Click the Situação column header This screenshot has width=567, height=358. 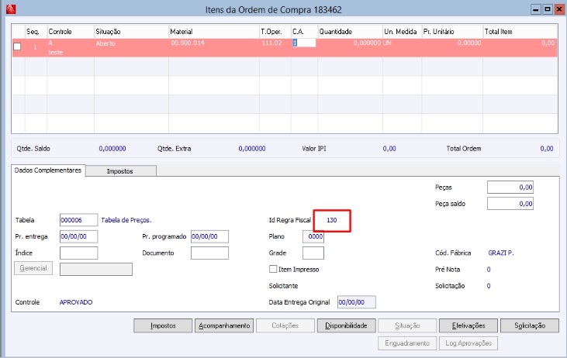(131, 32)
